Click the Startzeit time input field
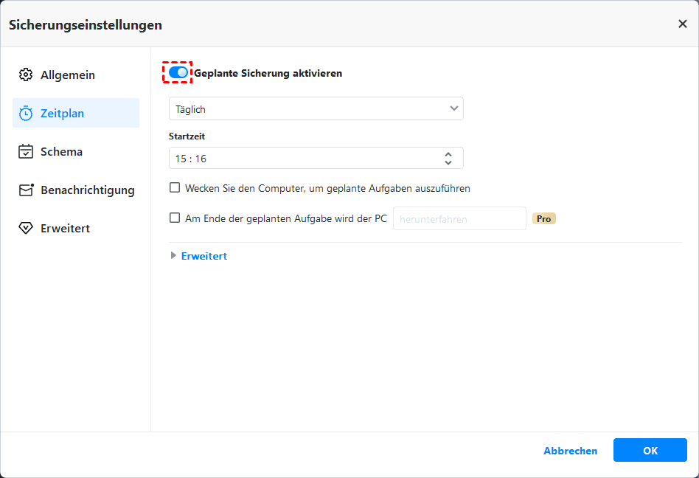699x478 pixels. click(x=302, y=159)
